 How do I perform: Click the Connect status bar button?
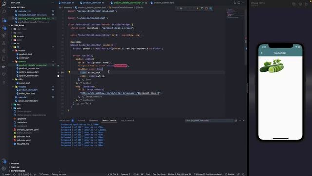tap(44, 174)
